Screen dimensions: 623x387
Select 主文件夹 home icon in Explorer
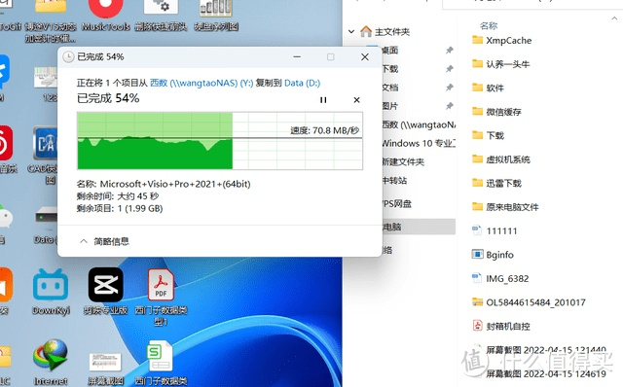(366, 31)
